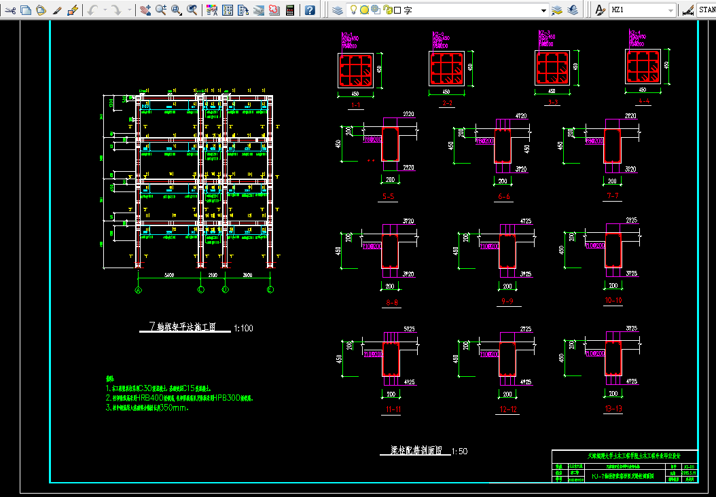
Task: Click the title block drawing name cell
Action: [x=624, y=476]
